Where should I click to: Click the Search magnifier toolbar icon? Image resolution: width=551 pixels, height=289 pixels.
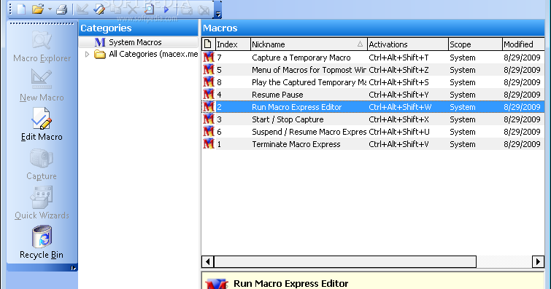(x=149, y=9)
